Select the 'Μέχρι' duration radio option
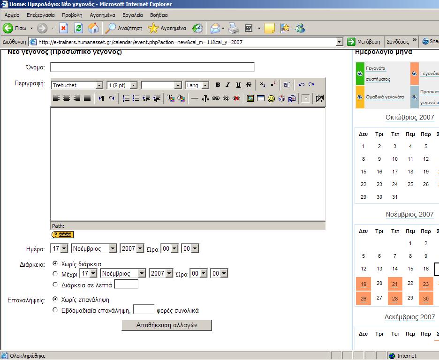439x360 pixels. [x=55, y=273]
